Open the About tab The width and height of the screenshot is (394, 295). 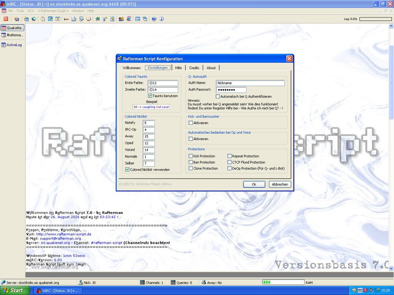(x=211, y=68)
